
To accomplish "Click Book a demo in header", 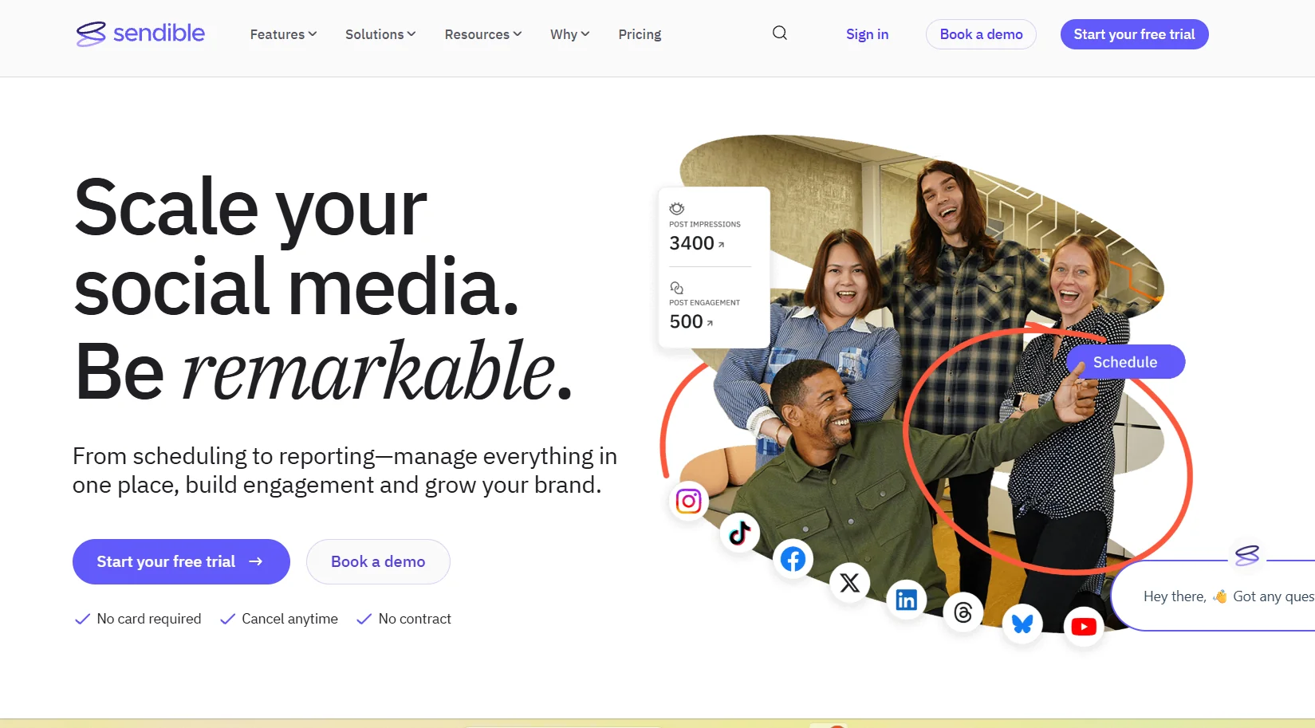I will tap(981, 34).
